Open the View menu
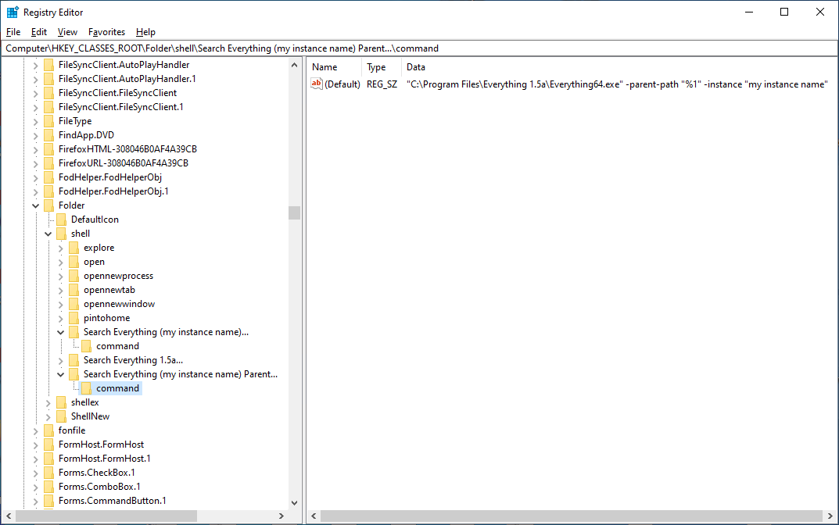The width and height of the screenshot is (839, 525). [67, 32]
